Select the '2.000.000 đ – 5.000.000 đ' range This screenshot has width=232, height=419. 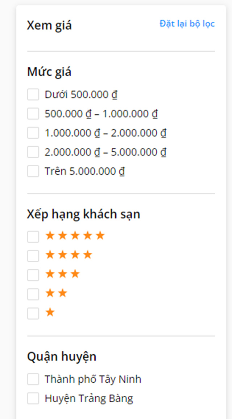pyautogui.click(x=33, y=152)
